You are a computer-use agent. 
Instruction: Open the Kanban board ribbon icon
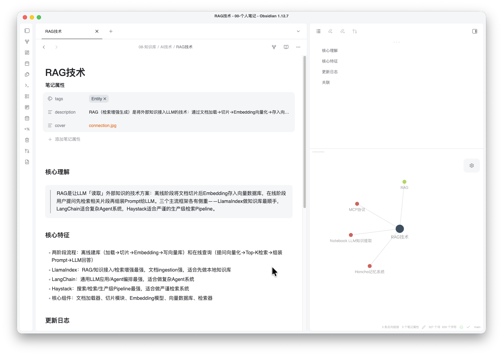pyautogui.click(x=27, y=107)
